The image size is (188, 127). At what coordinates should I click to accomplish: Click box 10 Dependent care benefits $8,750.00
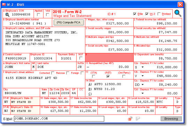(168, 58)
